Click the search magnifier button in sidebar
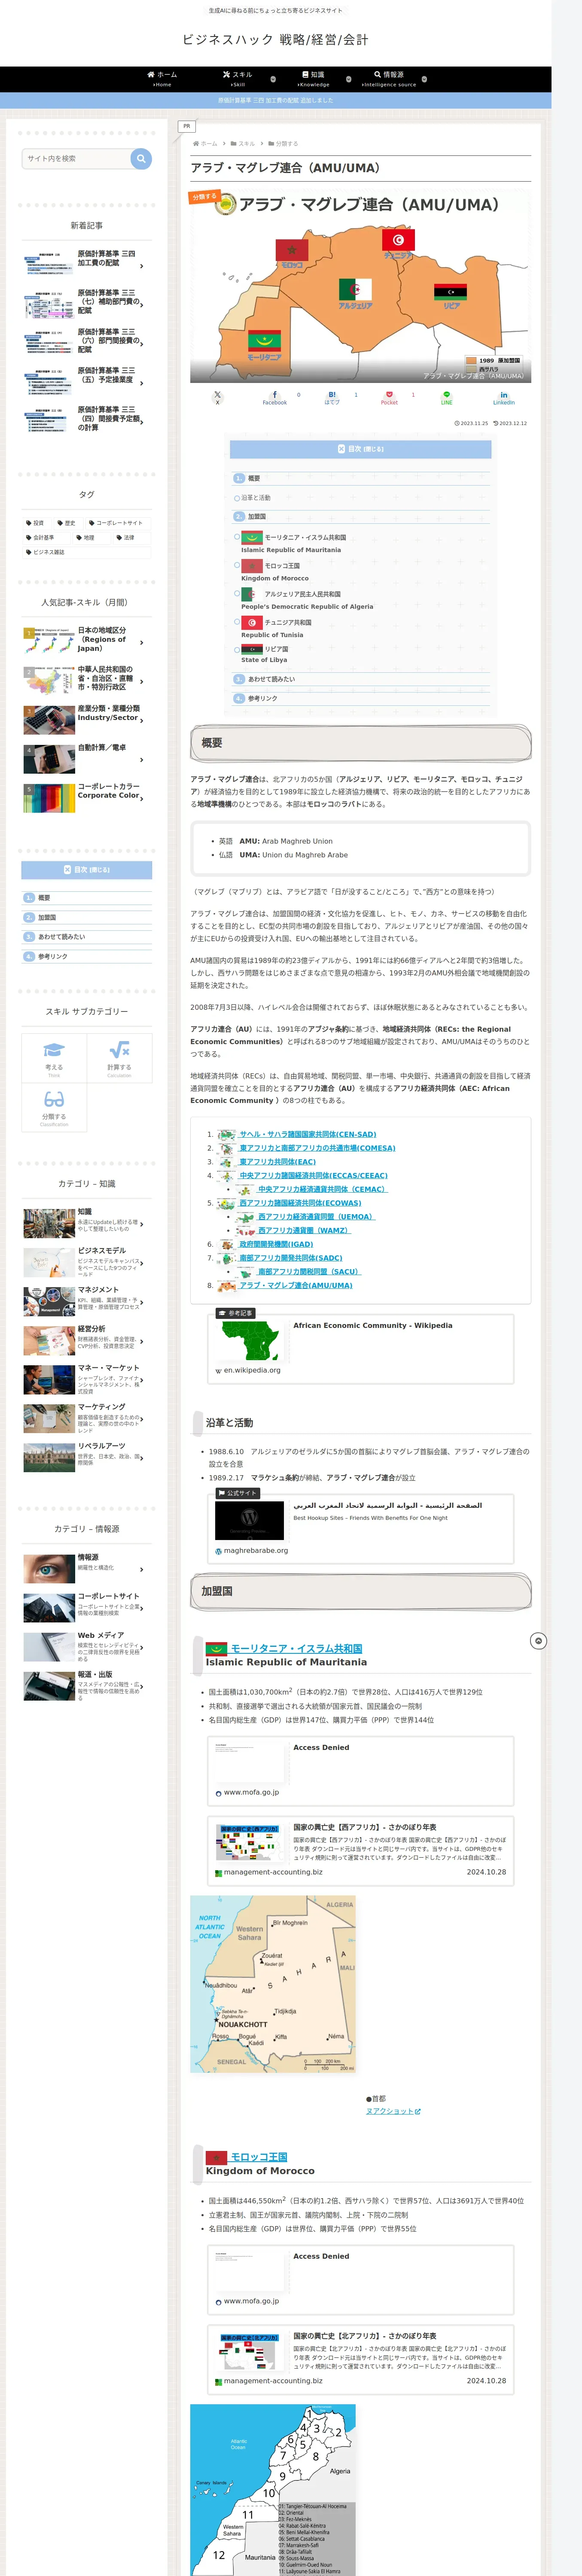The height and width of the screenshot is (2576, 582). (141, 158)
